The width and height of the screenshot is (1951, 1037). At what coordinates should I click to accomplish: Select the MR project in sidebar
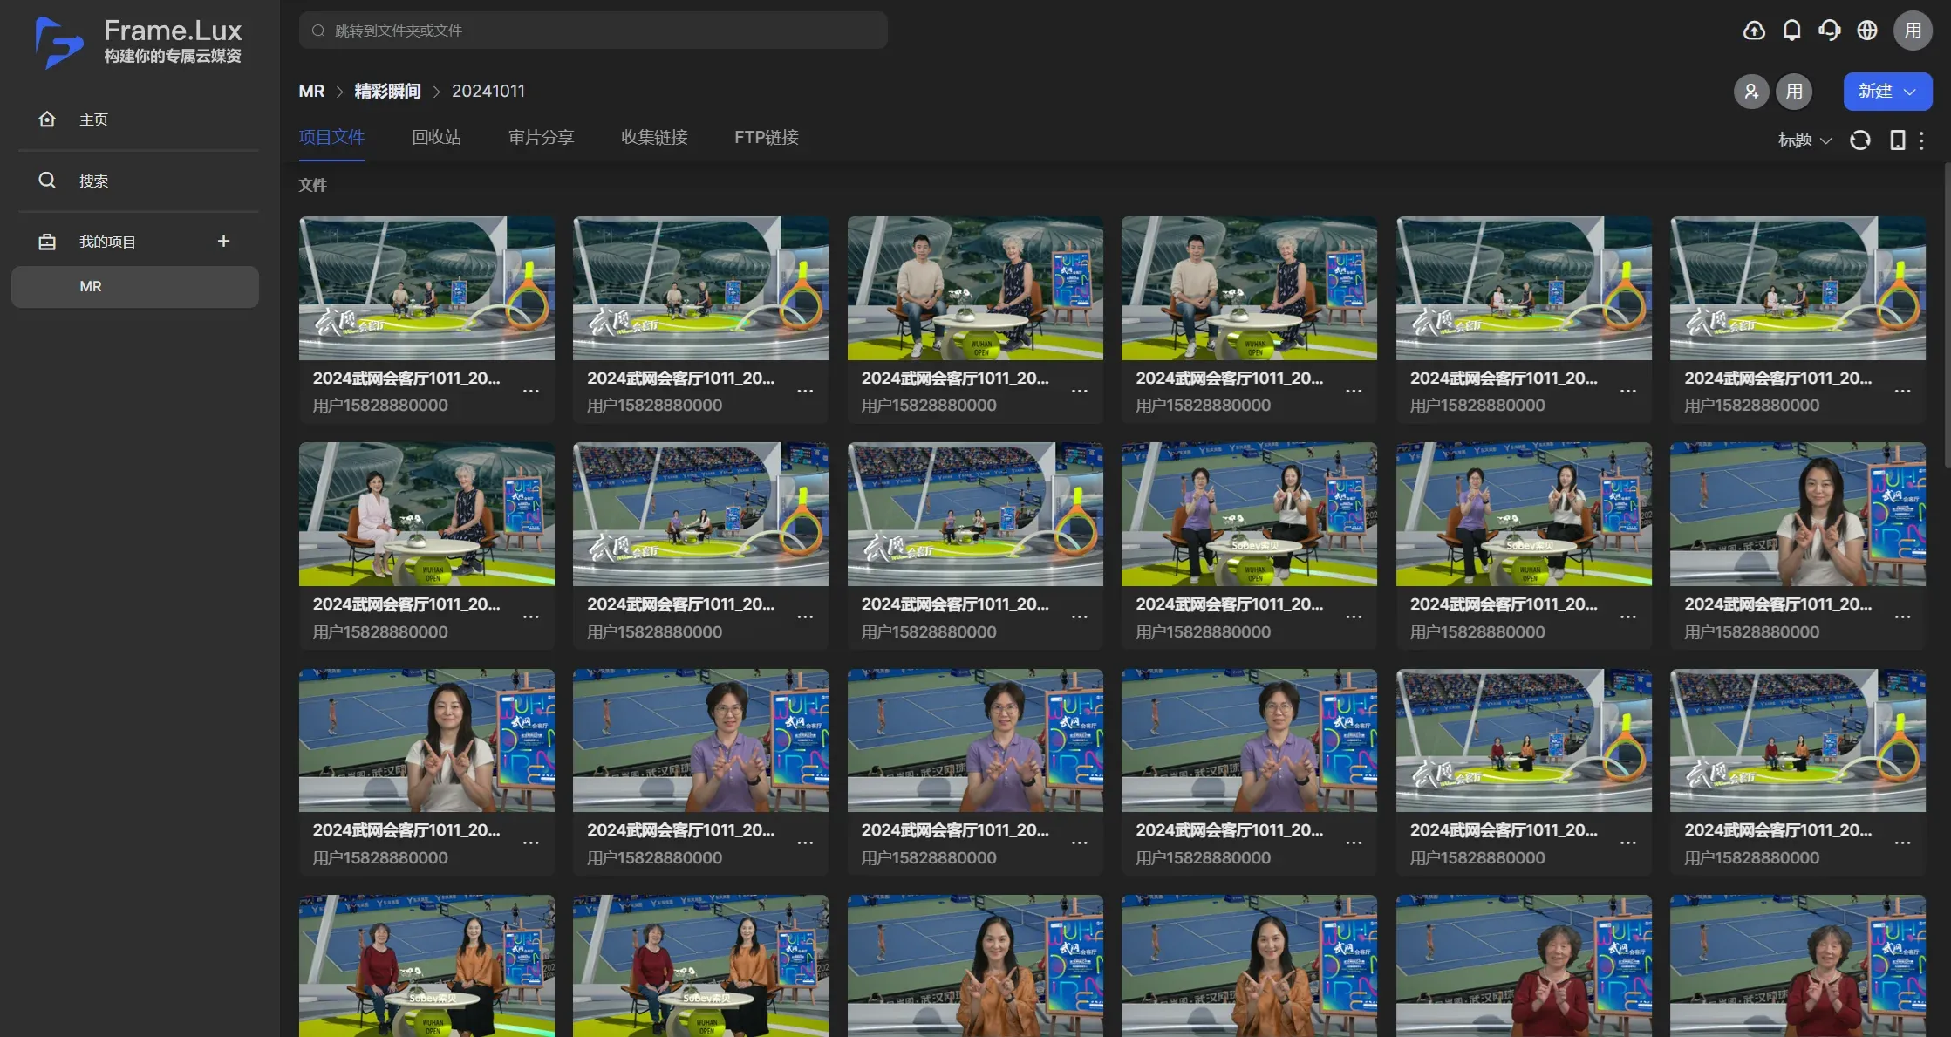[x=135, y=287]
